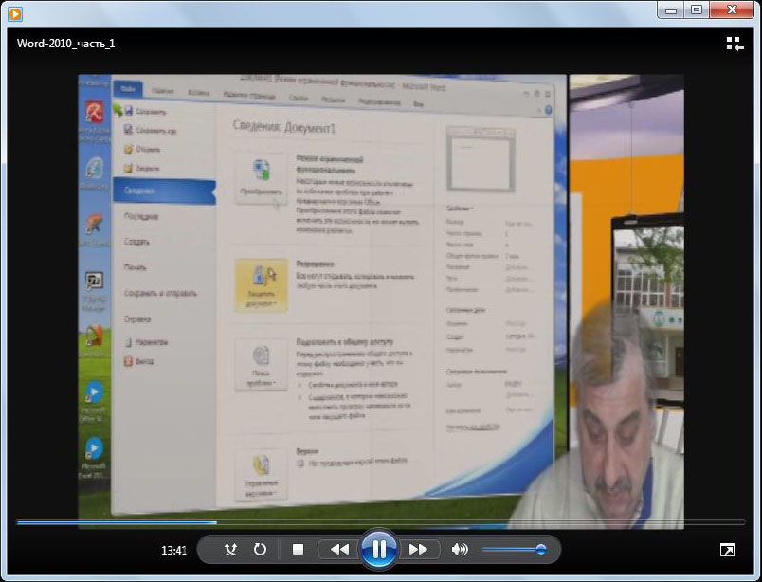The image size is (762, 582).
Task: Click the Преобразовать button in the video
Action: 262,178
